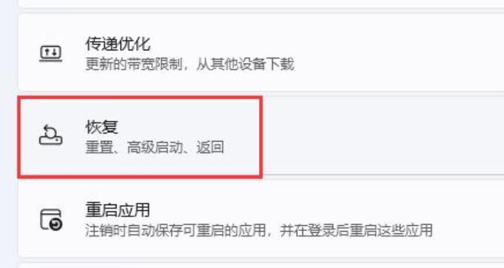Screen dimensions: 504x268
Task: Click the word 重置 under 恢复
Action: [x=100, y=147]
